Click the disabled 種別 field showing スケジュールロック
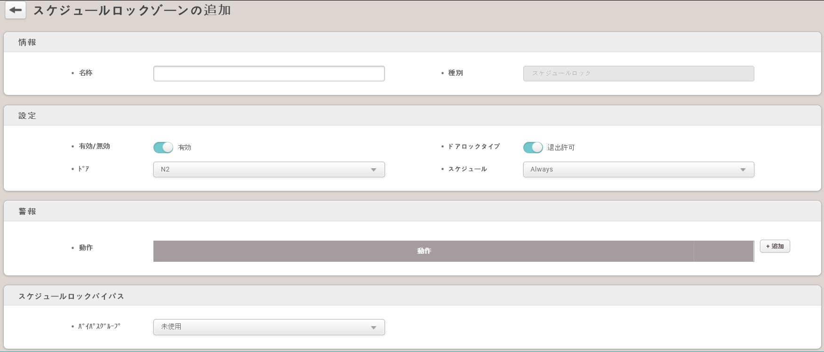The image size is (824, 352). 638,73
